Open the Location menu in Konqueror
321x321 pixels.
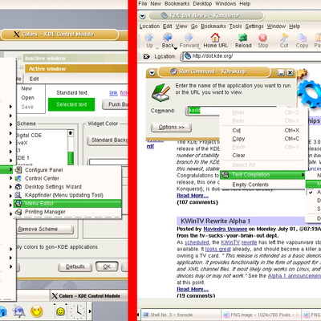[x=149, y=26]
